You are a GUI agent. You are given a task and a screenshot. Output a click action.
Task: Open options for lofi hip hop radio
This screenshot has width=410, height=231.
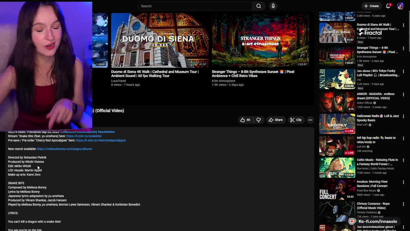tap(403, 139)
